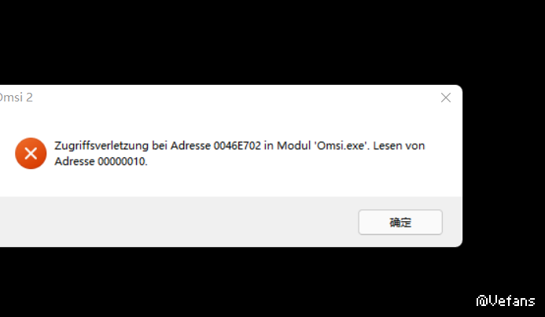Viewport: 545px width, 317px height.
Task: Click the read address 00000010
Action: 123,161
